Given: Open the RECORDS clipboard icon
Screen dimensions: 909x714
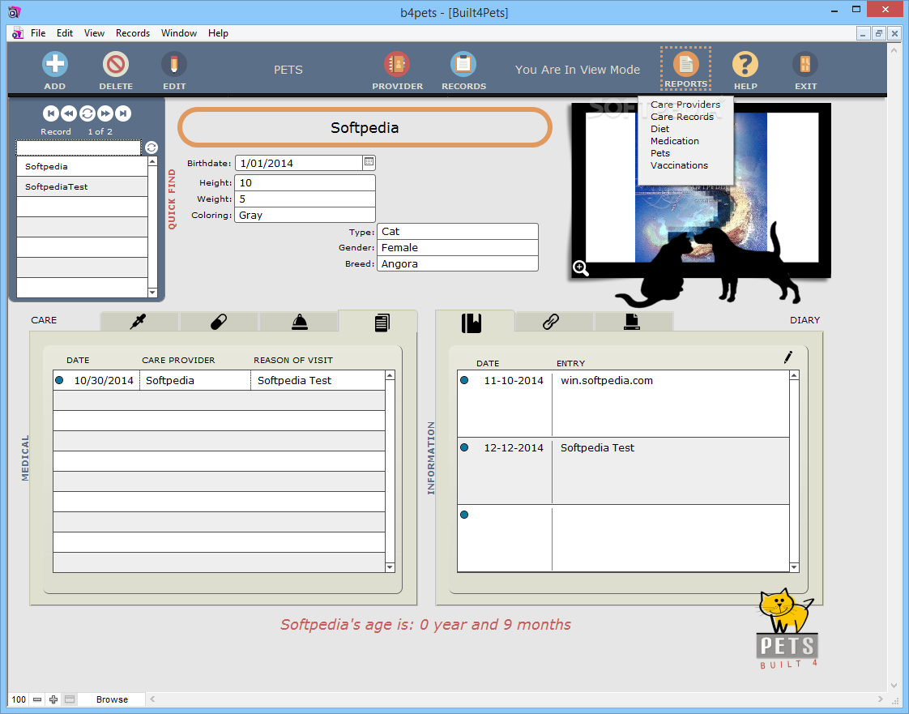Looking at the screenshot, I should tap(463, 64).
